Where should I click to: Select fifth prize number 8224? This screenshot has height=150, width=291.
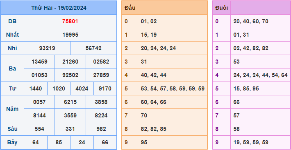click(101, 115)
